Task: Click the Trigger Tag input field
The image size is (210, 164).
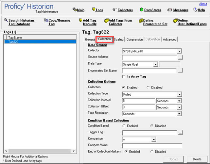Action: pyautogui.click(x=149, y=133)
